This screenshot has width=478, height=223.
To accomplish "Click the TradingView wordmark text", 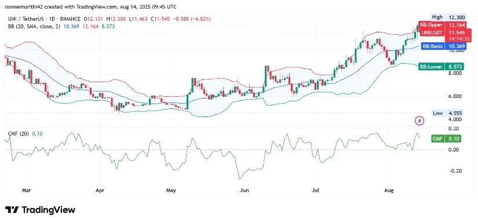I will [x=49, y=210].
